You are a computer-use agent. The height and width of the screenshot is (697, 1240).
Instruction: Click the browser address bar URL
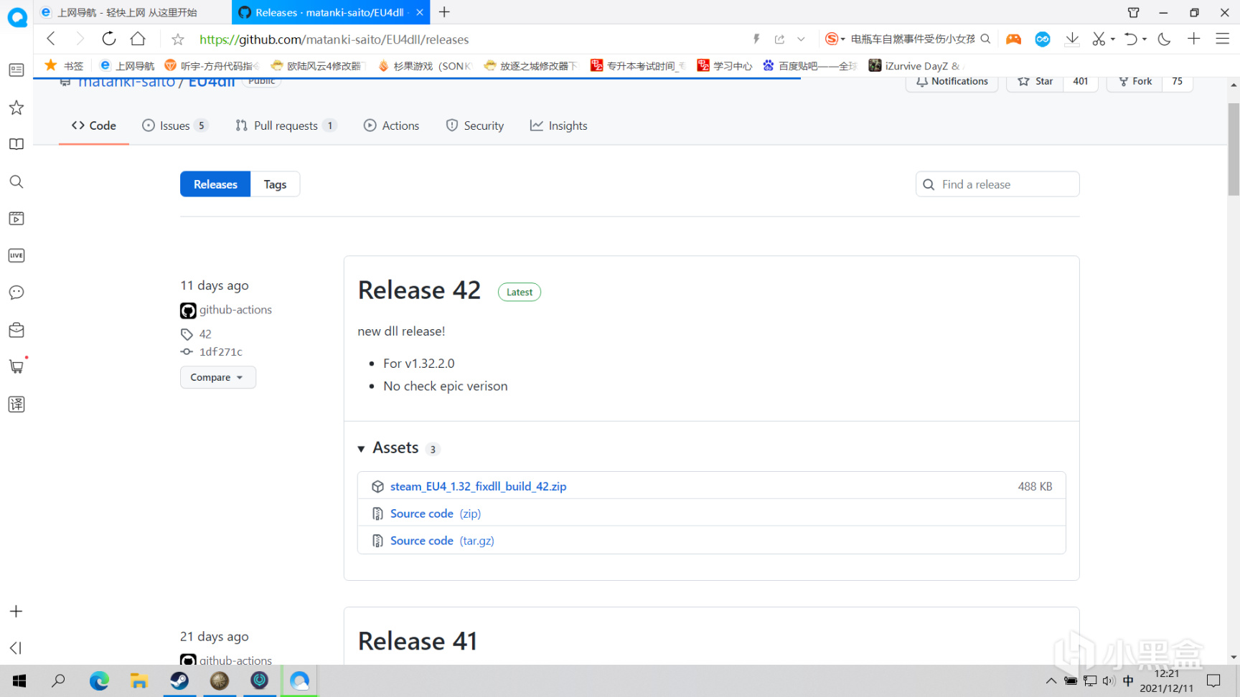click(x=334, y=39)
